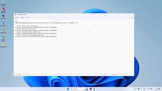162x91 pixels.
Task: Click the Notepad icon in the taskbar
Action: [94, 89]
